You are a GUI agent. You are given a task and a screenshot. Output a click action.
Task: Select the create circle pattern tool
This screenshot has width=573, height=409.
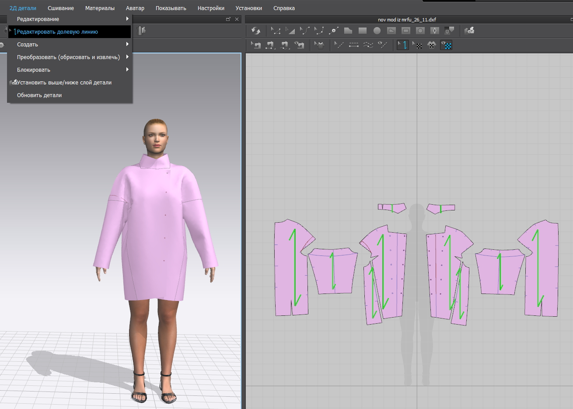click(x=377, y=31)
